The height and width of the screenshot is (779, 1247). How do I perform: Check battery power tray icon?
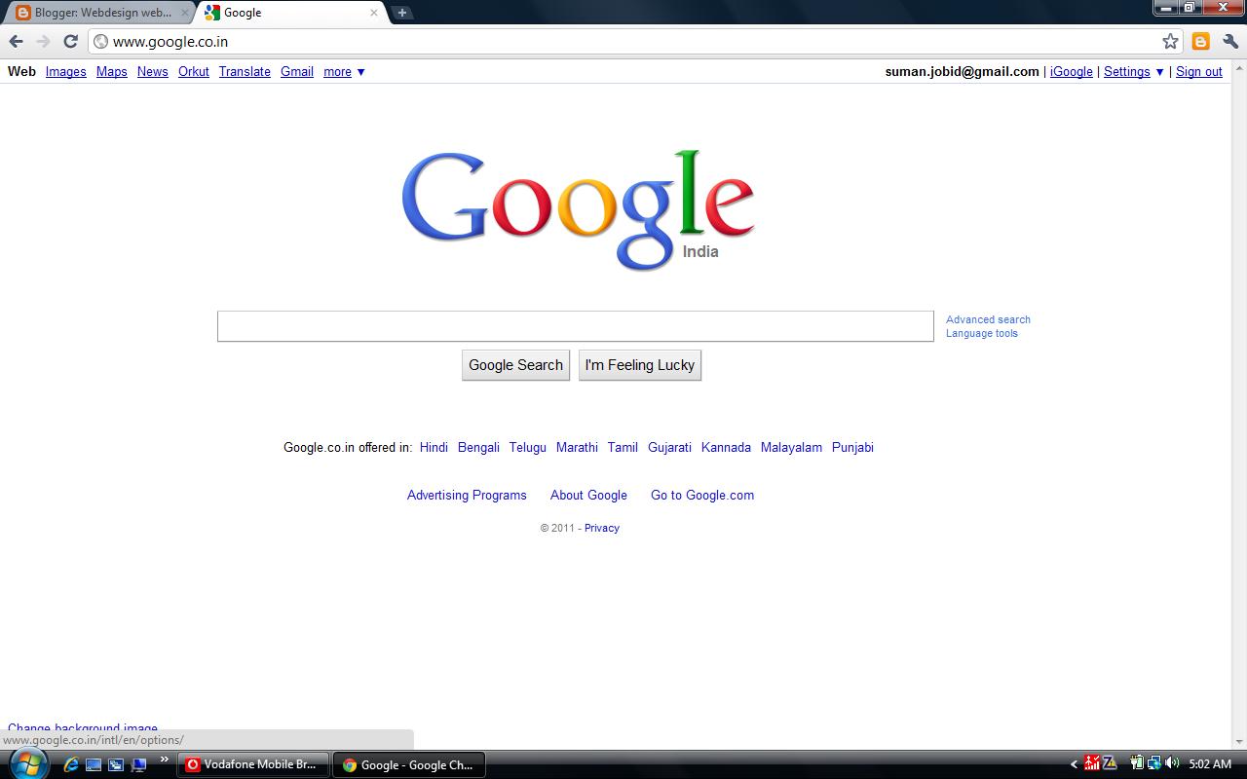point(1137,763)
